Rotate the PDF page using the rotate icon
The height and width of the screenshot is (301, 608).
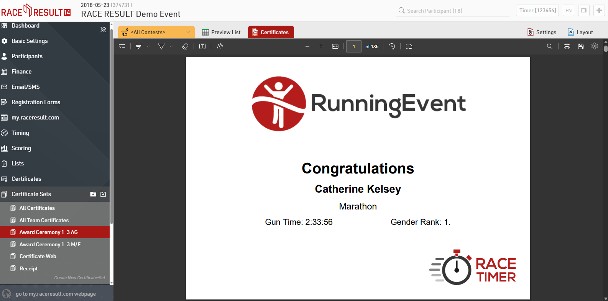pos(392,46)
